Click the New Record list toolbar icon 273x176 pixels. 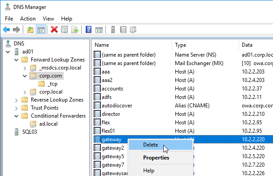pyautogui.click(x=123, y=29)
